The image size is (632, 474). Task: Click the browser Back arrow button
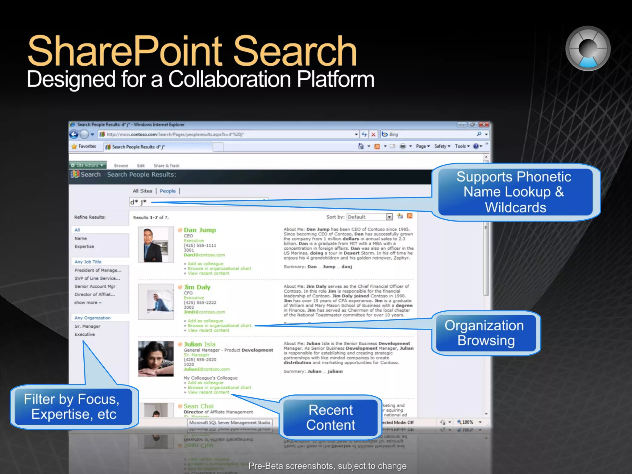click(74, 134)
